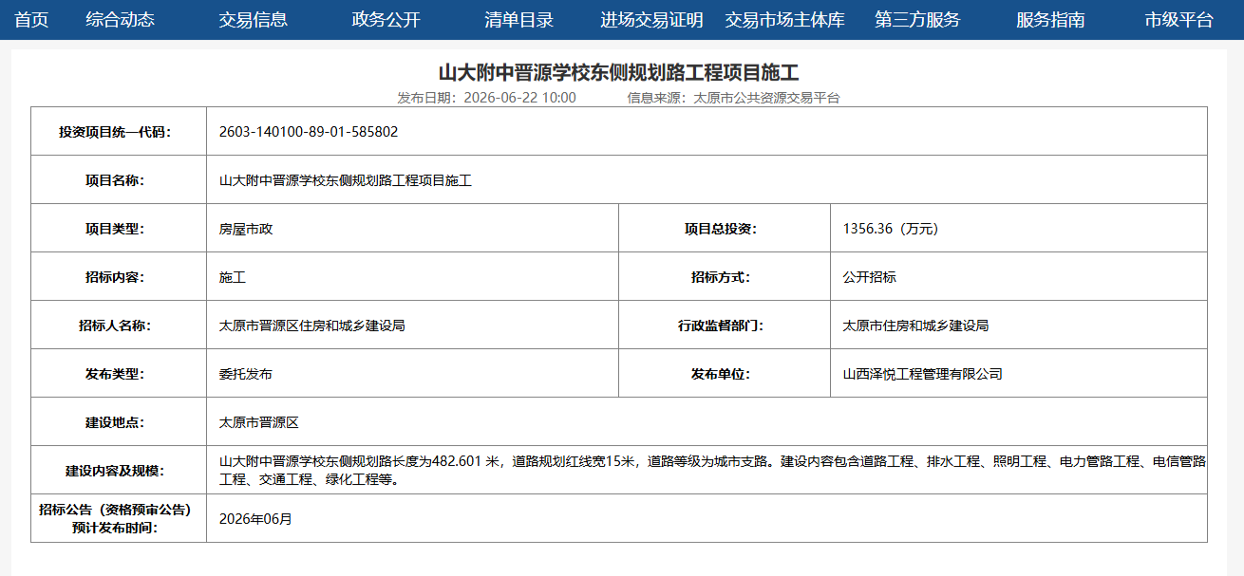1244x576 pixels.
Task: Click the 招标公告（资格预审公告）预计发布时间 label
Action: (x=115, y=519)
